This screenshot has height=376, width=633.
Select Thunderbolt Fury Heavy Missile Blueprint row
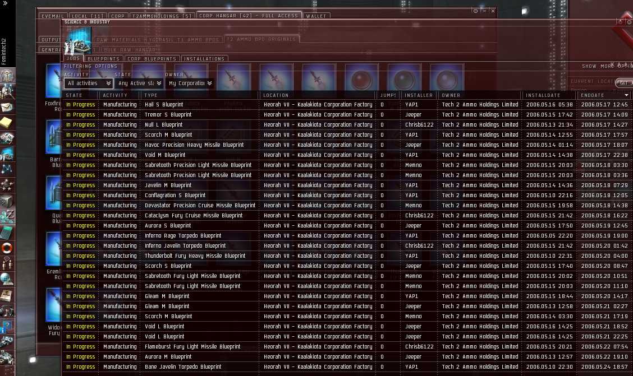(x=347, y=256)
